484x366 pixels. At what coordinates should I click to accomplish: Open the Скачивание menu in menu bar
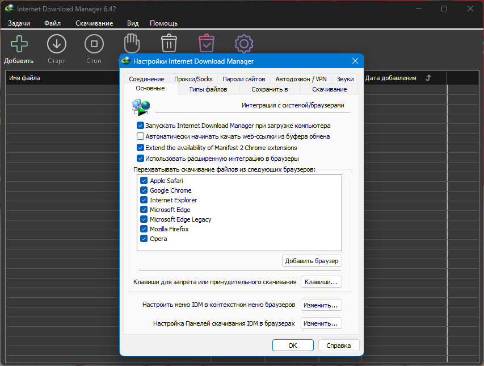(94, 23)
